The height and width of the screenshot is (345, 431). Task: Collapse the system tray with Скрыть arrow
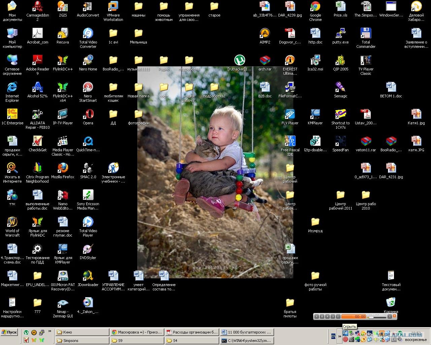tap(340, 337)
